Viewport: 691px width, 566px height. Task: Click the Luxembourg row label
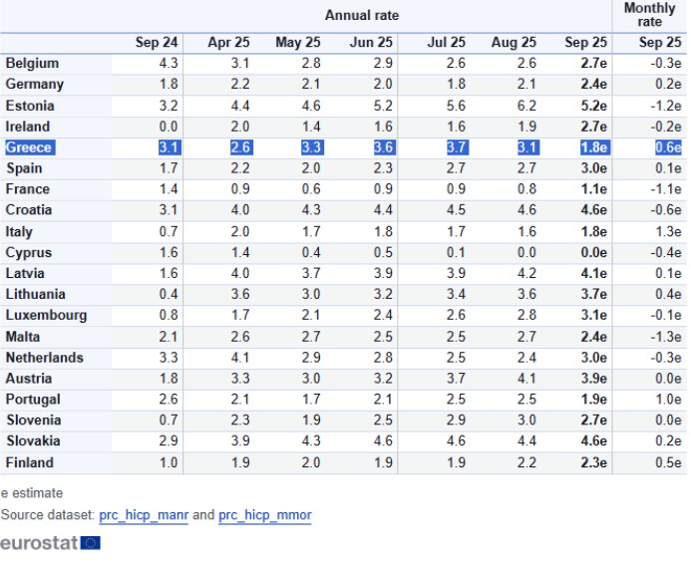[x=46, y=316]
